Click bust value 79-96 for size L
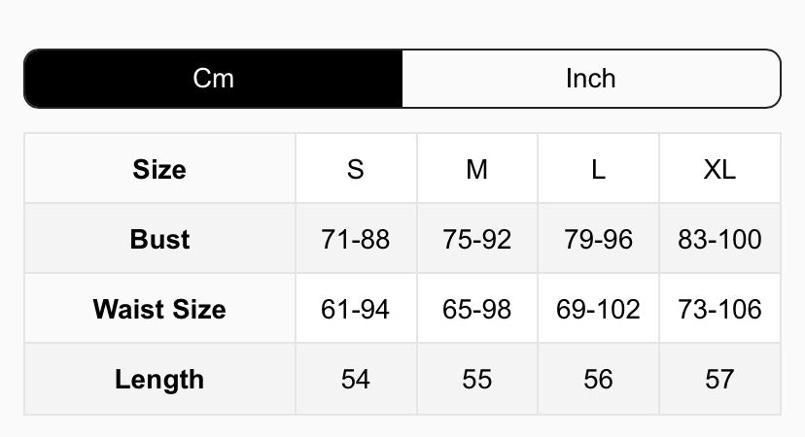 click(x=598, y=239)
